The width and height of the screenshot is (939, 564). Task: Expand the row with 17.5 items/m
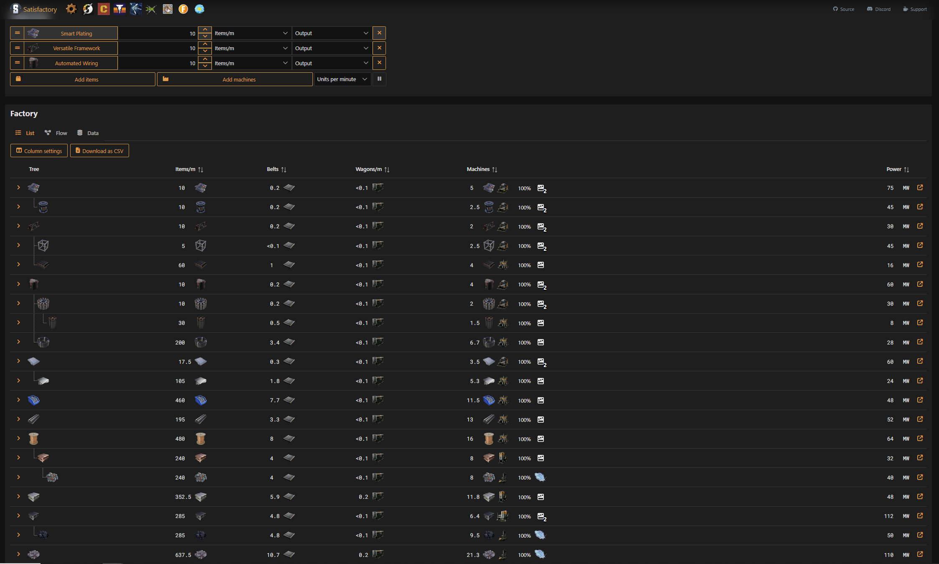click(x=18, y=361)
